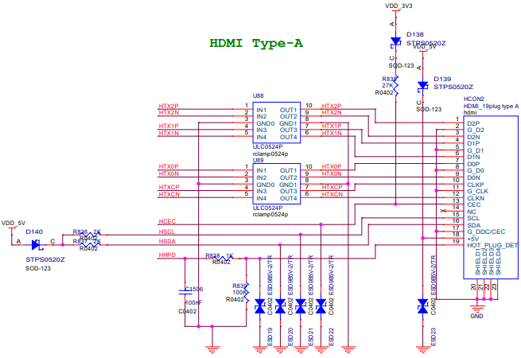Click the R837 2K resistor symbol
The width and height of the screenshot is (521, 358).
pos(90,245)
